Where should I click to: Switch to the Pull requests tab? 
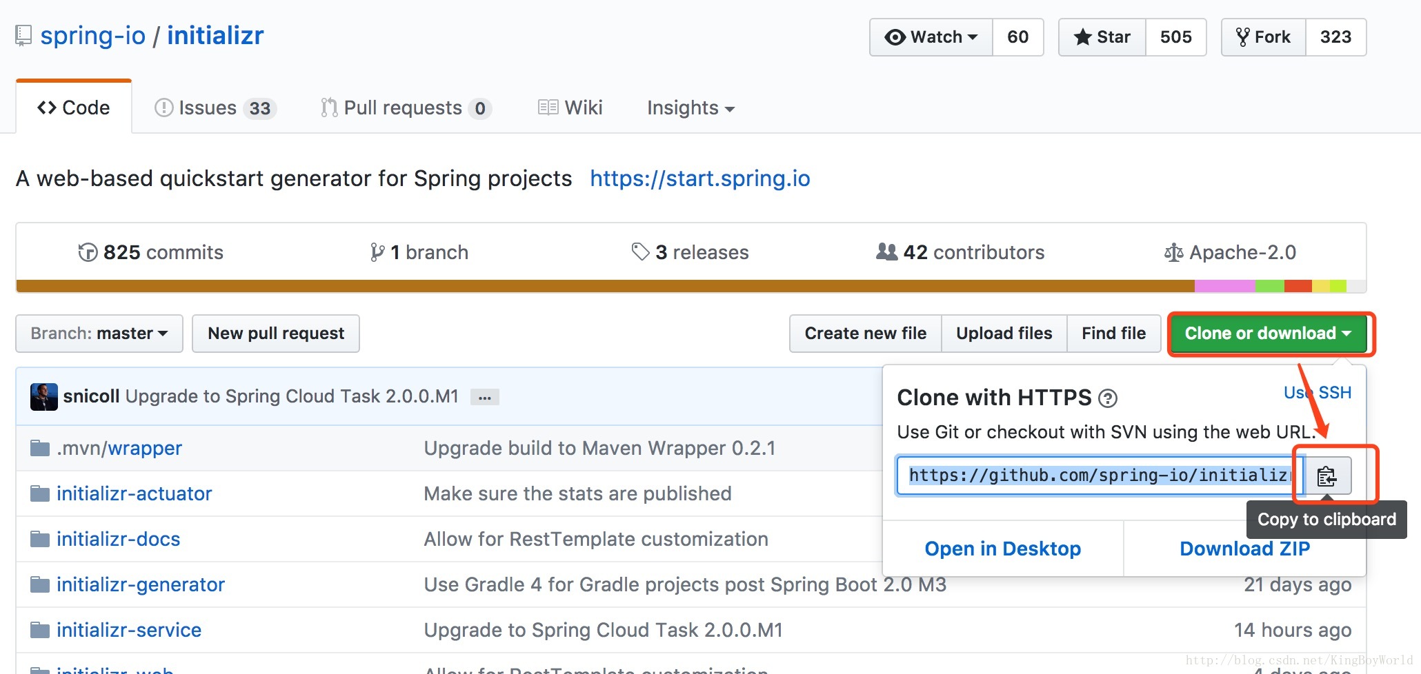click(x=406, y=108)
